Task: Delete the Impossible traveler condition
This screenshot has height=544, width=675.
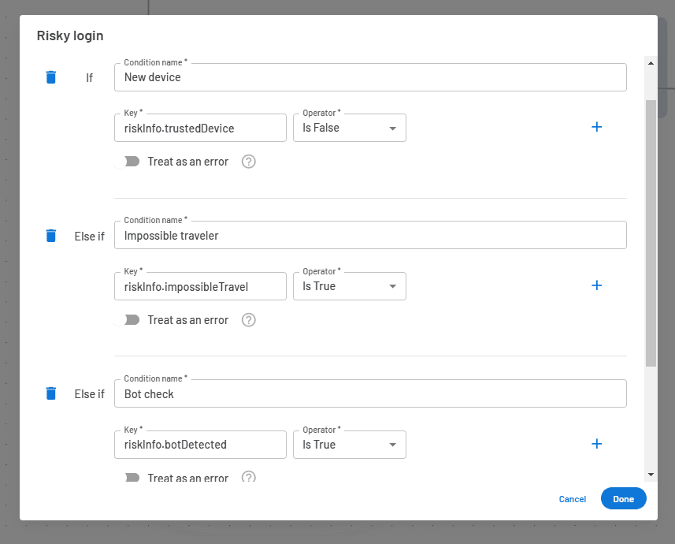Action: coord(51,236)
